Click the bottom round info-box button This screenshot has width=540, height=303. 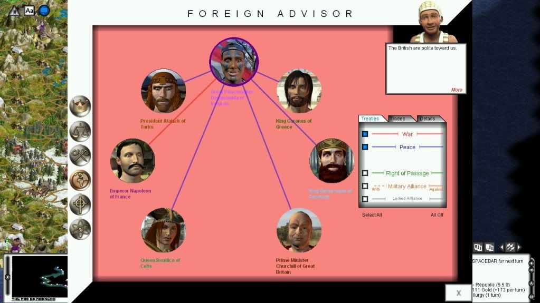click(532, 296)
